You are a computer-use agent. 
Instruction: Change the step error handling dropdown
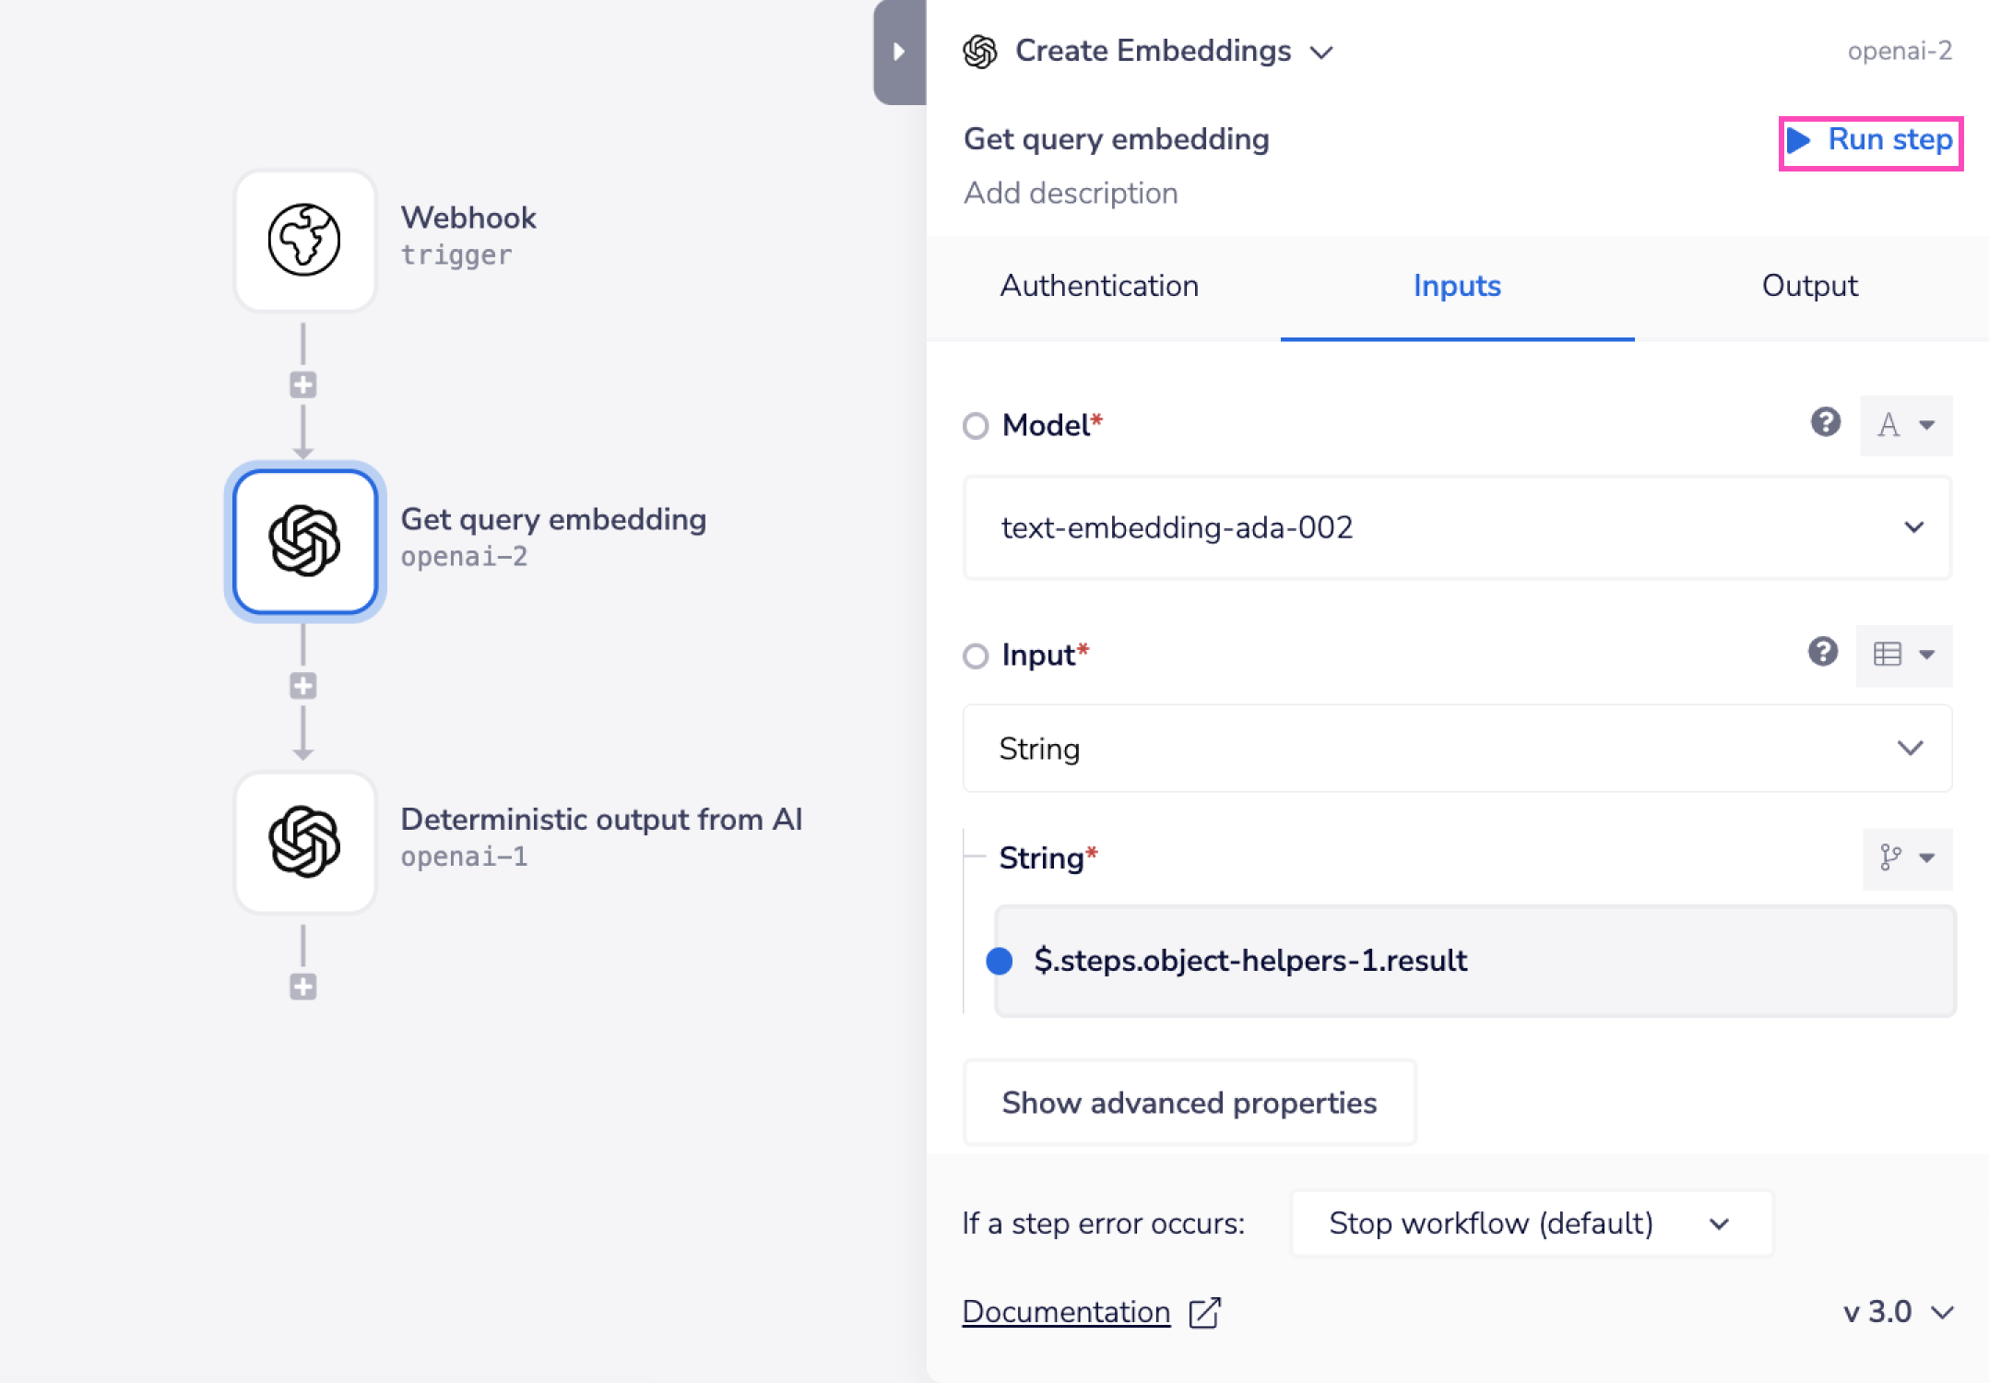[x=1531, y=1223]
